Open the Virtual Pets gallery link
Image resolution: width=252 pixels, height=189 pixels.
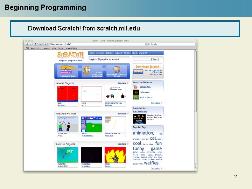(x=145, y=87)
